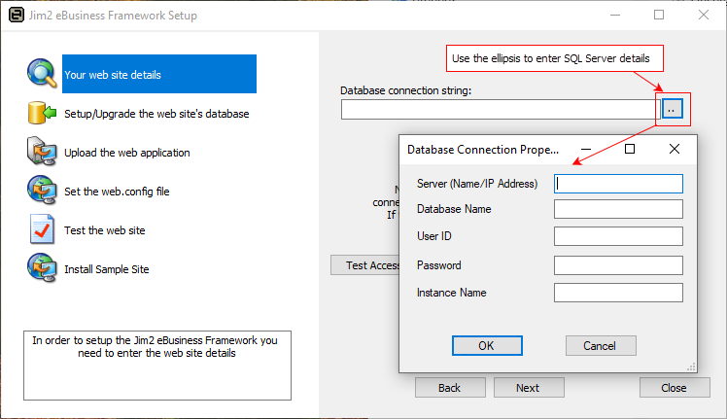The image size is (727, 419).
Task: Click the Back button
Action: 449,387
